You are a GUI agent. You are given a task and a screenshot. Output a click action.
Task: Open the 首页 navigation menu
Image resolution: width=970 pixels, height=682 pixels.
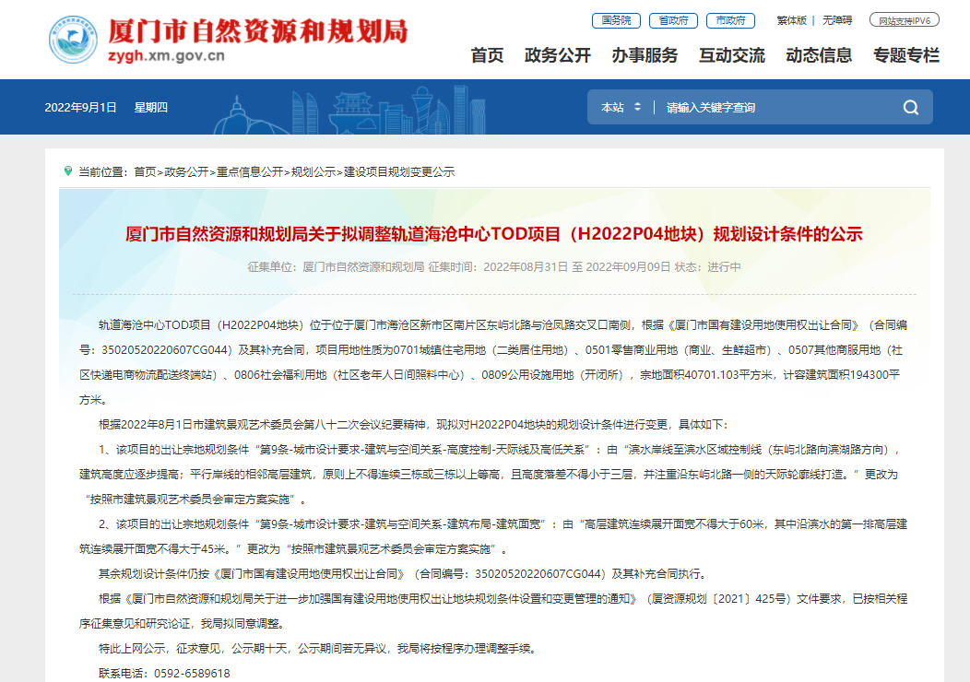click(x=487, y=55)
